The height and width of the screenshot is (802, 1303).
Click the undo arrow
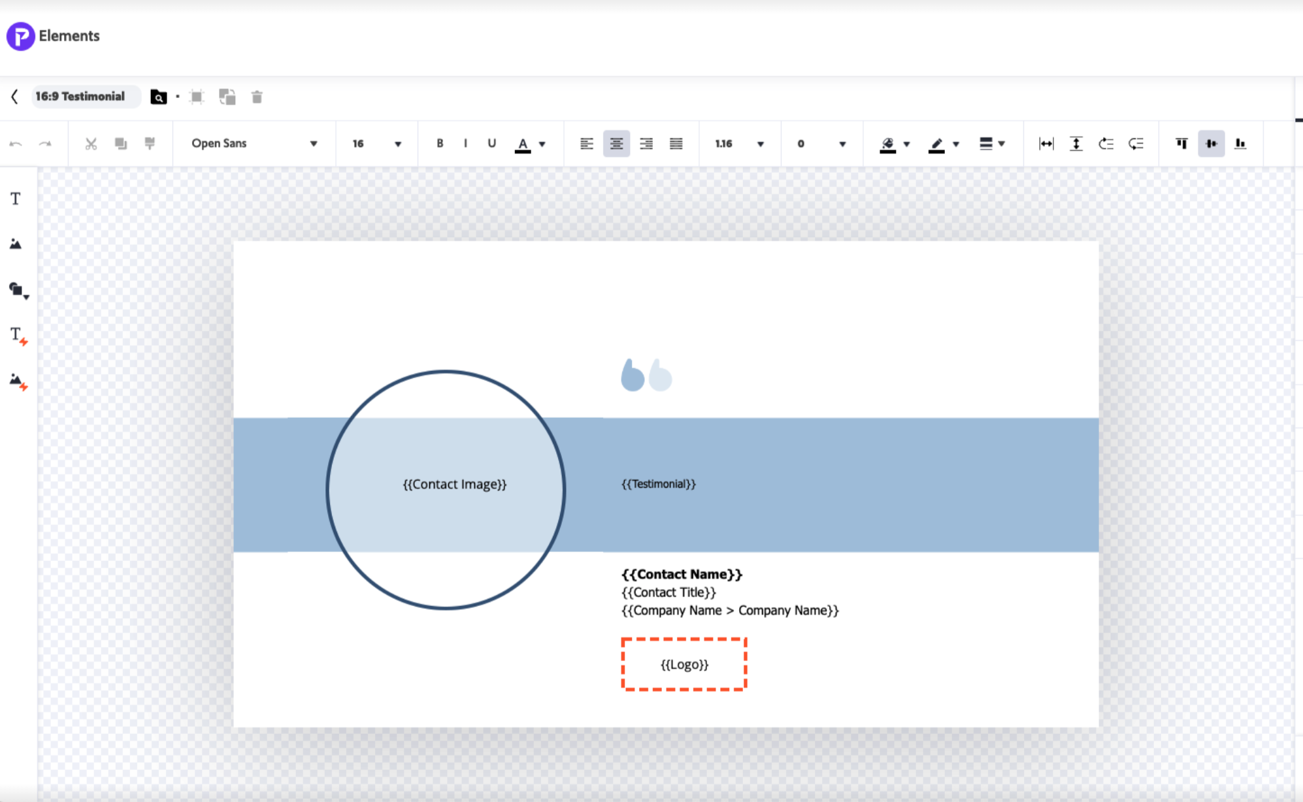tap(16, 144)
